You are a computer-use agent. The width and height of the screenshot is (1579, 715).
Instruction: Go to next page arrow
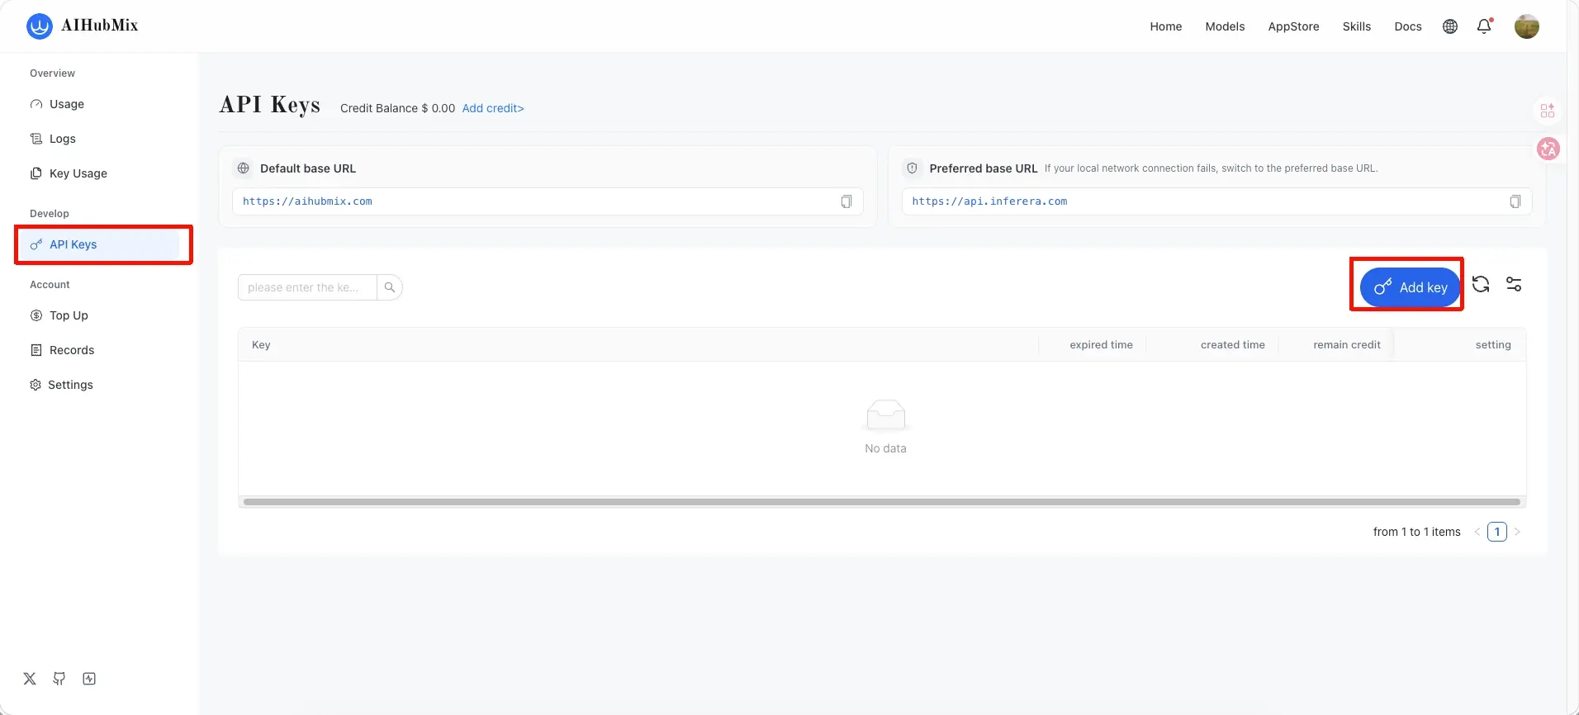[1517, 532]
